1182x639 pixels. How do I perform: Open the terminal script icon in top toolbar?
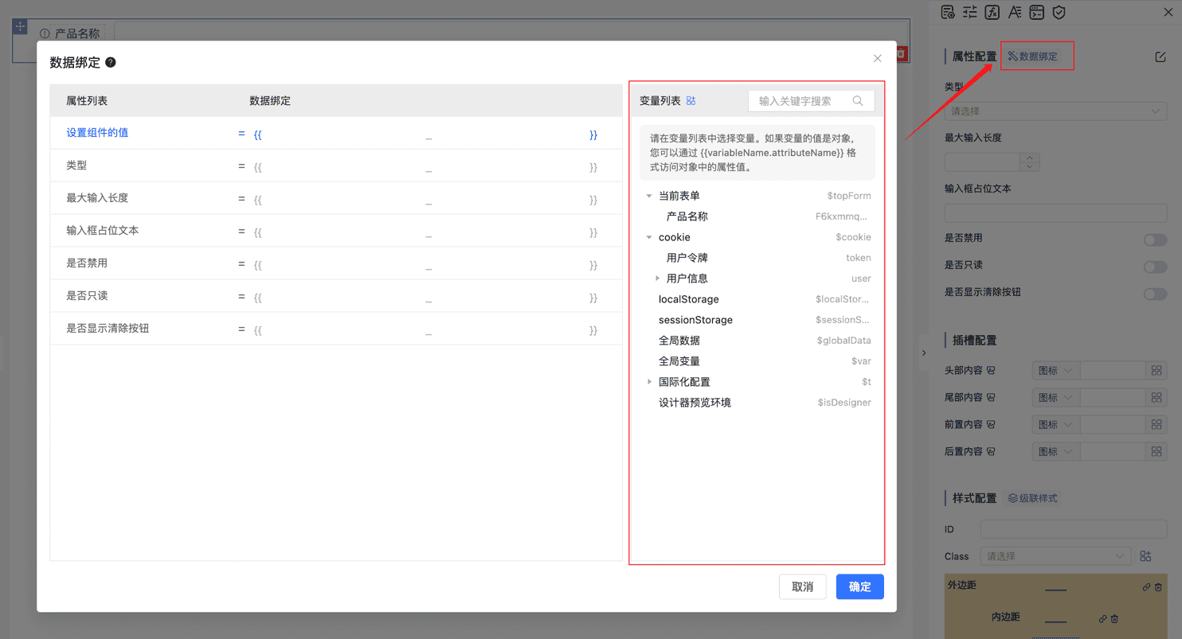1036,12
